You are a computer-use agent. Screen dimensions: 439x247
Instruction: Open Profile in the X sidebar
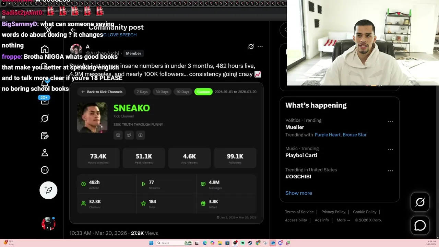[45, 153]
